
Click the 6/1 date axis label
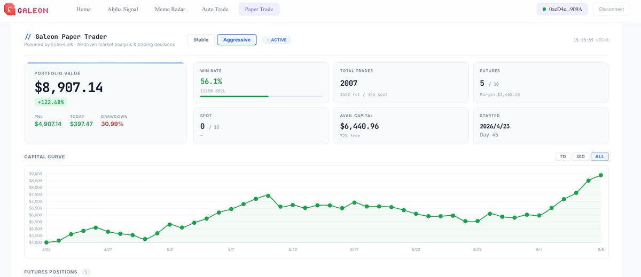[x=539, y=249]
